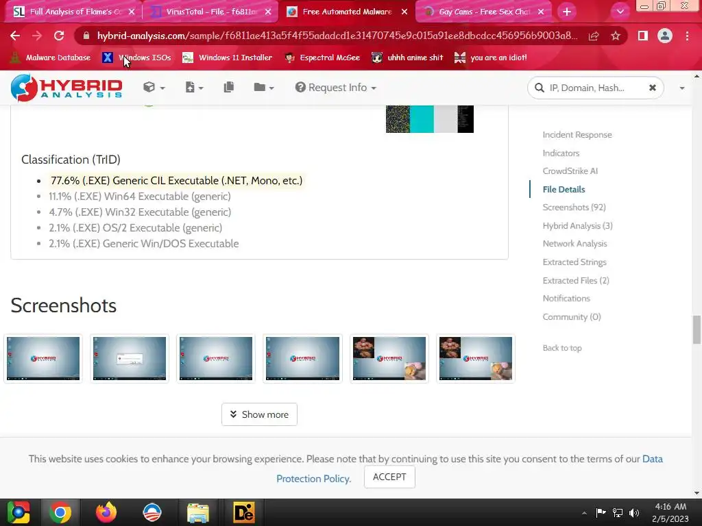Screen dimensions: 702x526
Task: Expand the folder icon dropdown in navbar
Action: point(264,88)
